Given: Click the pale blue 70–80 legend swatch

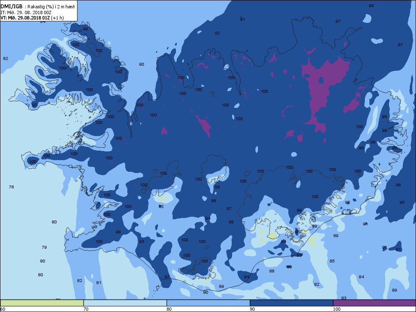Looking at the screenshot, I should [125, 303].
